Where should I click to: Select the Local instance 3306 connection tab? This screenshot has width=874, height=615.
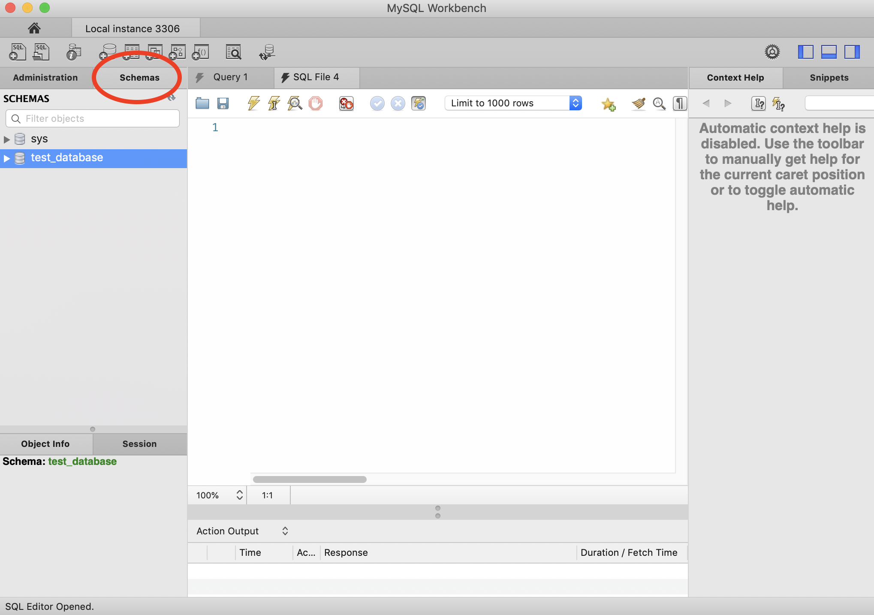pyautogui.click(x=136, y=28)
